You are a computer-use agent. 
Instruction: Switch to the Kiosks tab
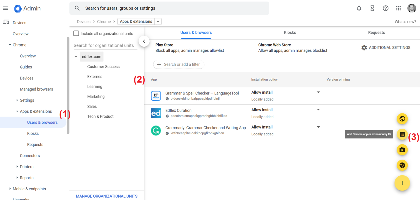tap(290, 33)
